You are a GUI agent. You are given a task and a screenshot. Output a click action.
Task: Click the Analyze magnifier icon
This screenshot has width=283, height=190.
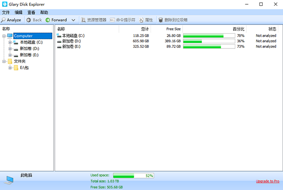point(3,20)
